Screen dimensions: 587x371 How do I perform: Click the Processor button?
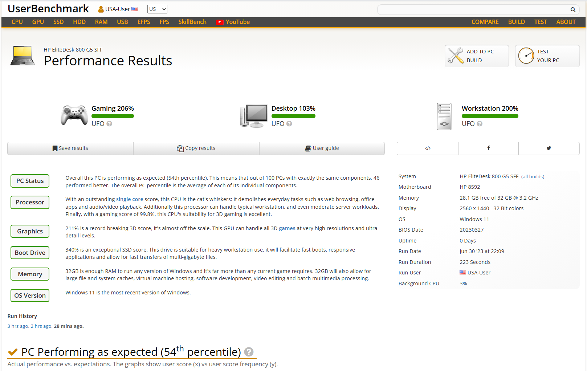click(x=30, y=202)
